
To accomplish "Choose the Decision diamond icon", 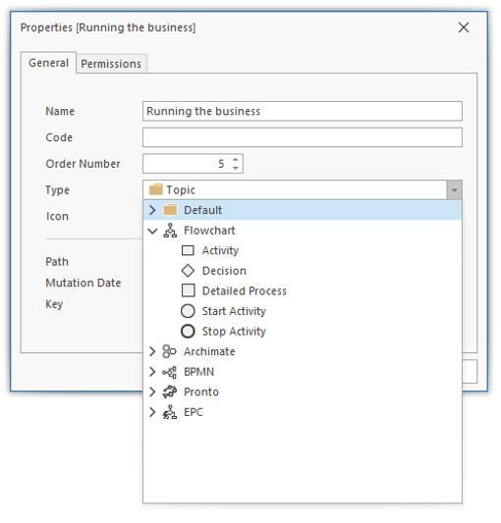I will click(x=188, y=271).
